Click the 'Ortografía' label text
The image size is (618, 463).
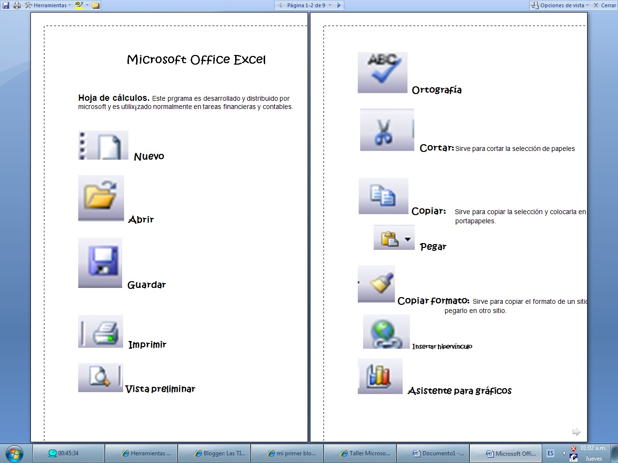[437, 90]
